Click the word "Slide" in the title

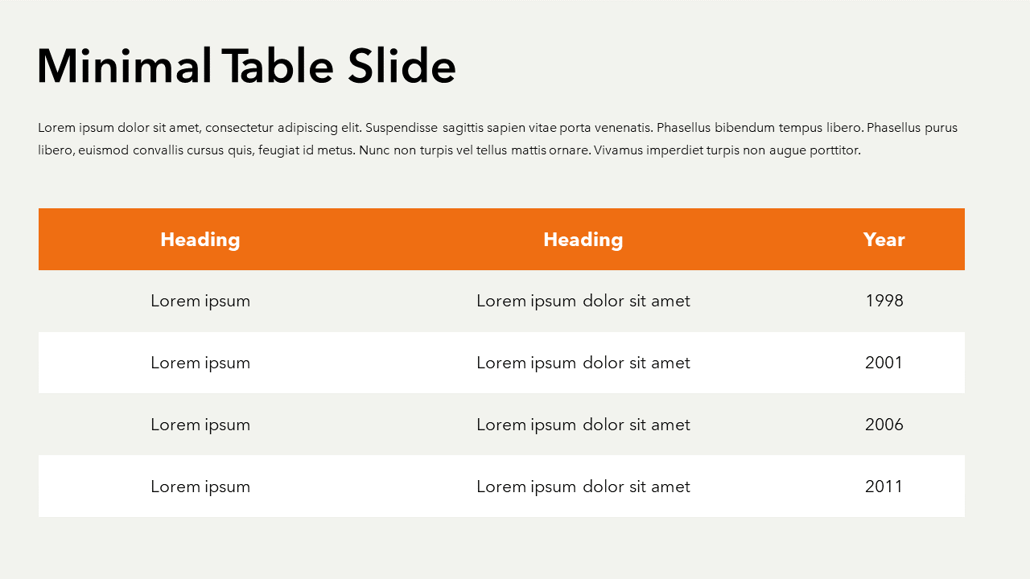click(402, 66)
